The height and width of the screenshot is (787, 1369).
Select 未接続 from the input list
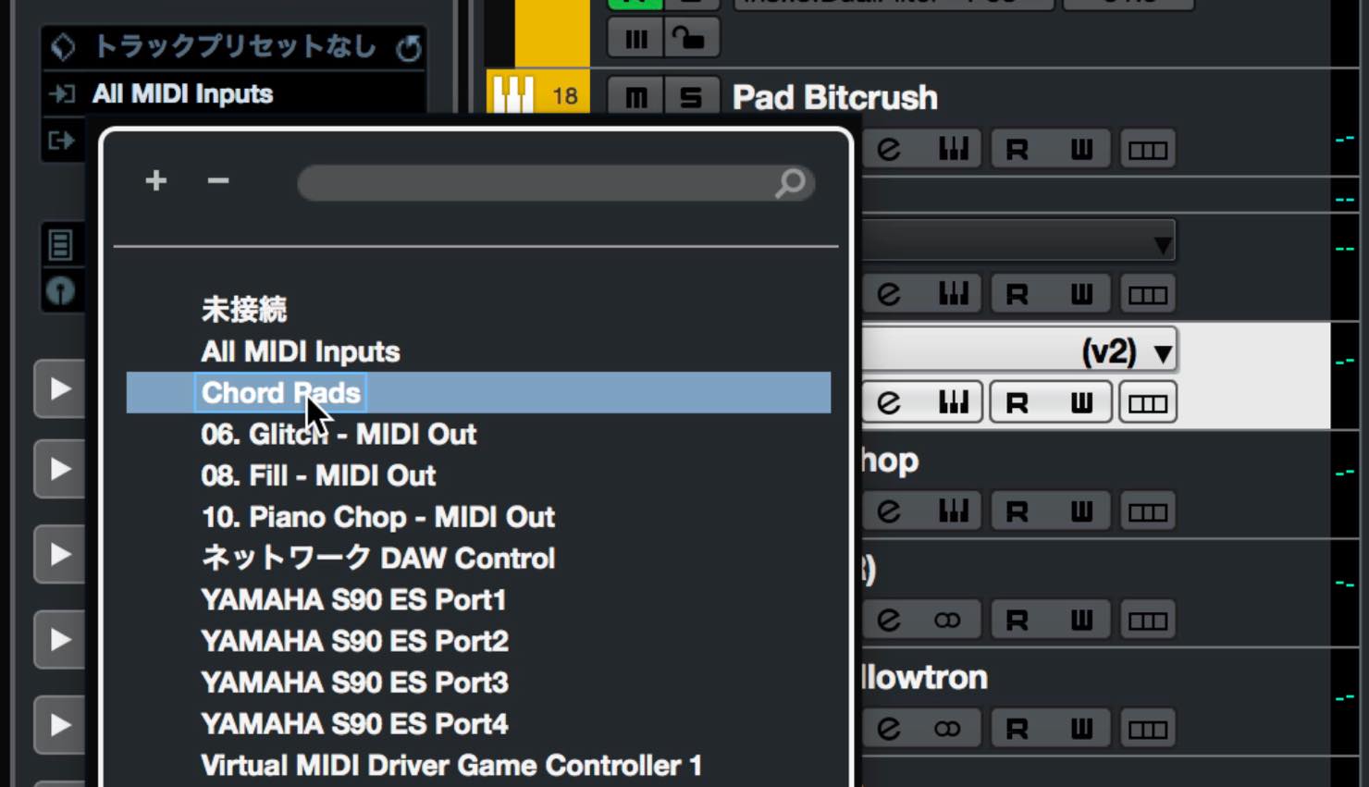tap(244, 310)
